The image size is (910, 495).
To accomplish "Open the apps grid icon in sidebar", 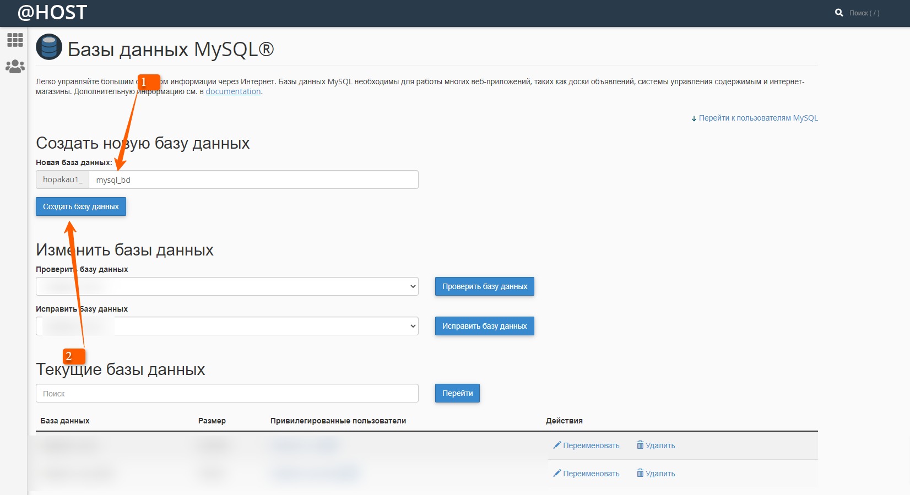I will pos(15,40).
